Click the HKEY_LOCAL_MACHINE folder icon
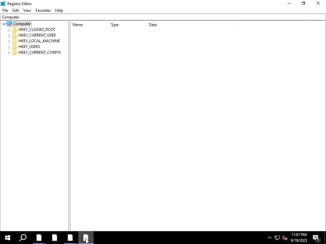The height and width of the screenshot is (244, 326). point(14,41)
